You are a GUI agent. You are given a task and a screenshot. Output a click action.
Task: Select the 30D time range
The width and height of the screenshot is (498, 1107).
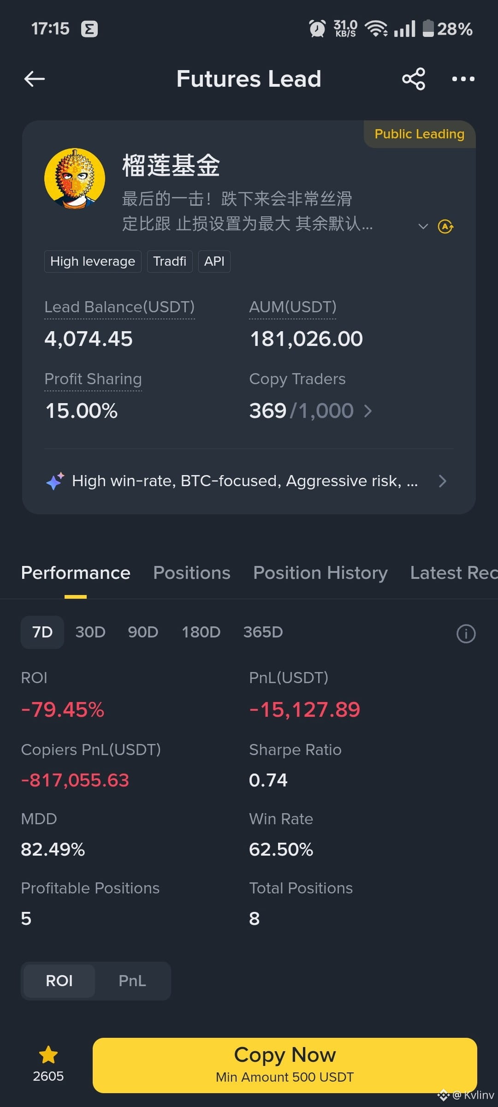point(90,632)
